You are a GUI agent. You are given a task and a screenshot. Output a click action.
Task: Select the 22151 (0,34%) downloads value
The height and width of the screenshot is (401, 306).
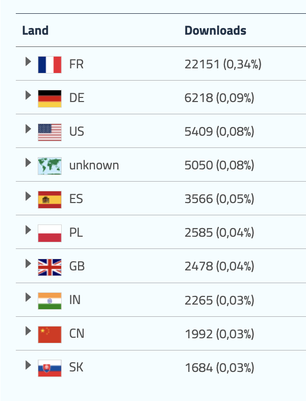223,64
